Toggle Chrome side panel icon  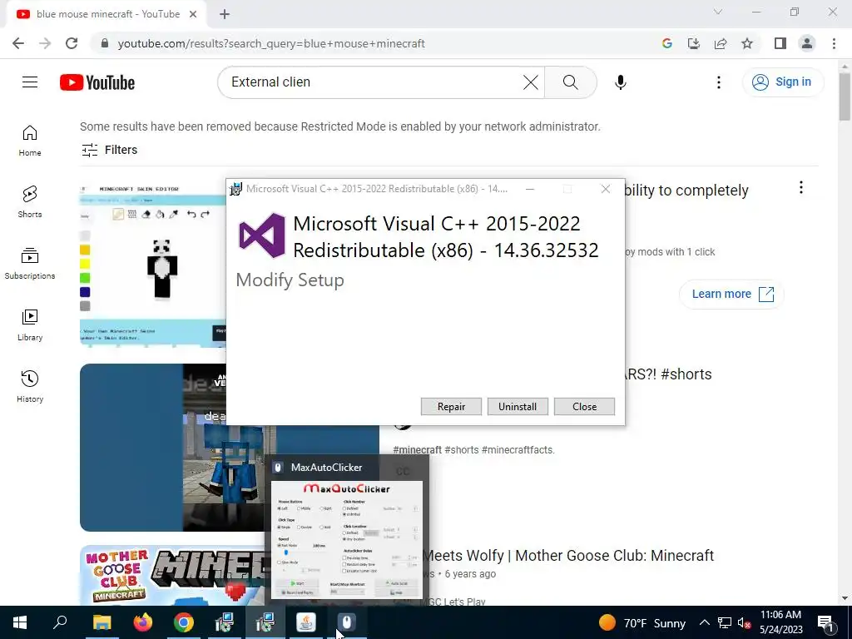780,43
